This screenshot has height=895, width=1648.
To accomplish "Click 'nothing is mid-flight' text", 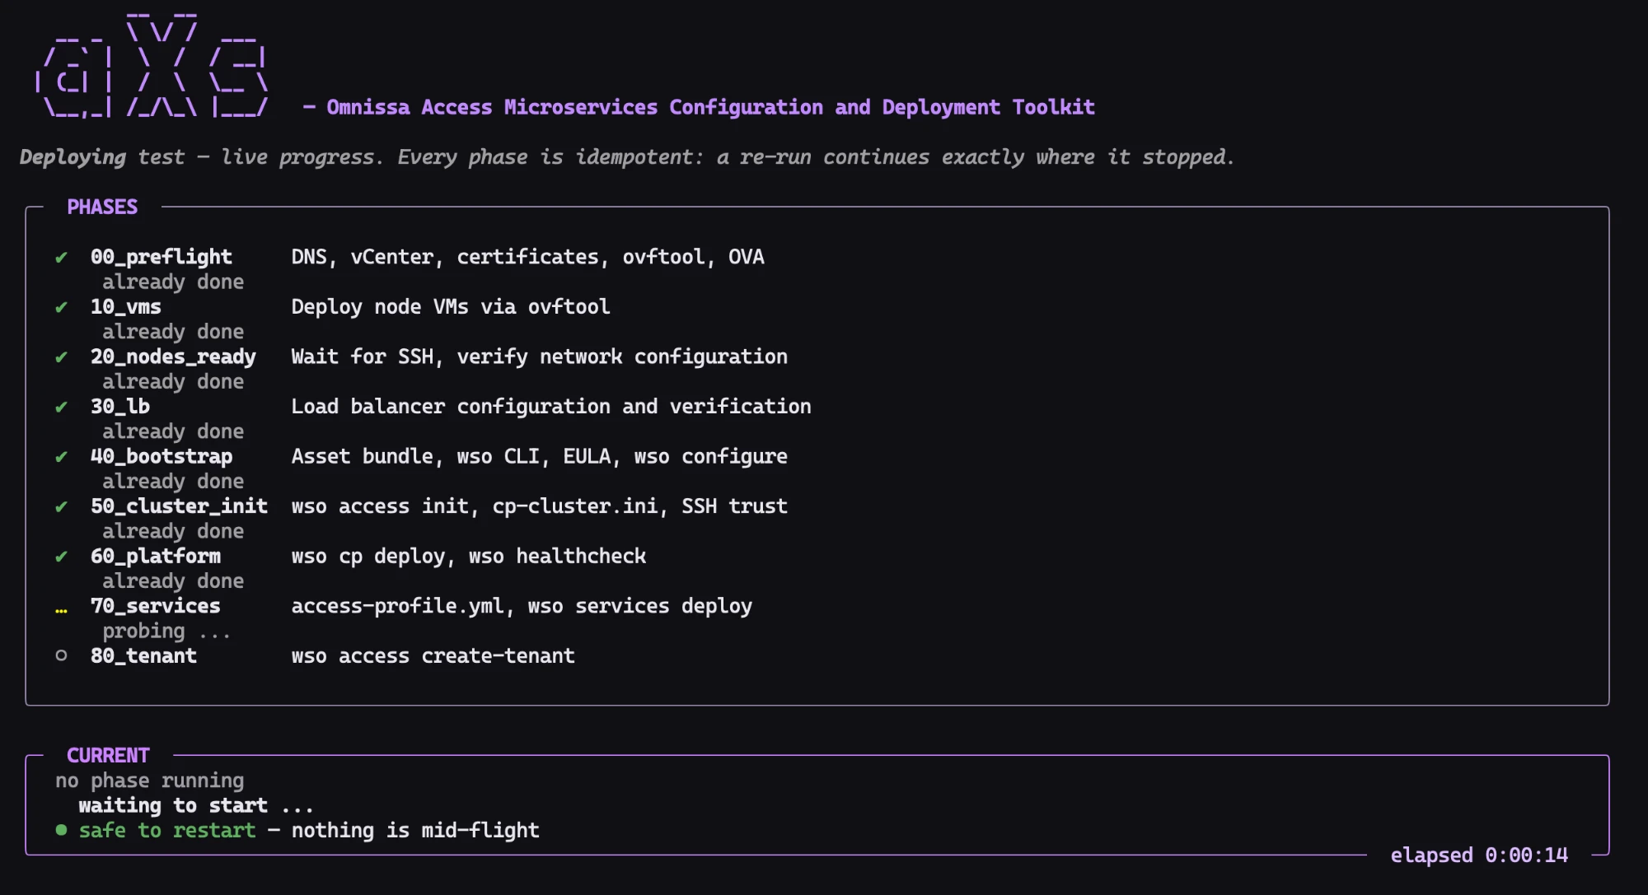I will tap(415, 830).
